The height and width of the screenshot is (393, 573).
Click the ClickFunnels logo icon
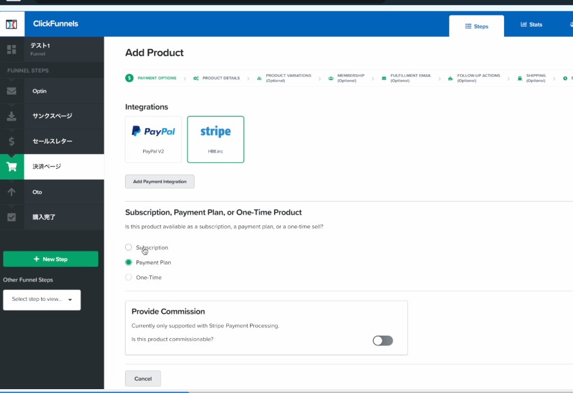(12, 24)
